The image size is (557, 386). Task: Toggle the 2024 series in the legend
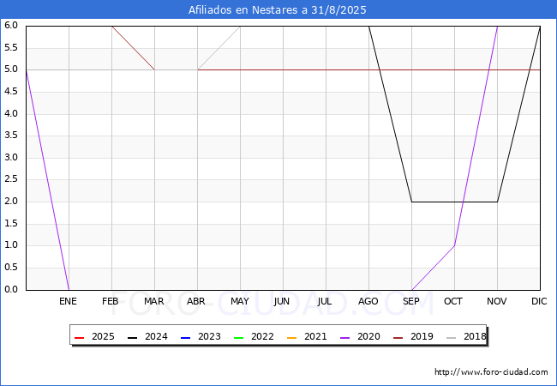[144, 337]
